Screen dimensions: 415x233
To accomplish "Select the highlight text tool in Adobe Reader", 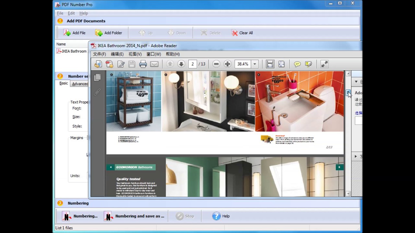I will [308, 64].
